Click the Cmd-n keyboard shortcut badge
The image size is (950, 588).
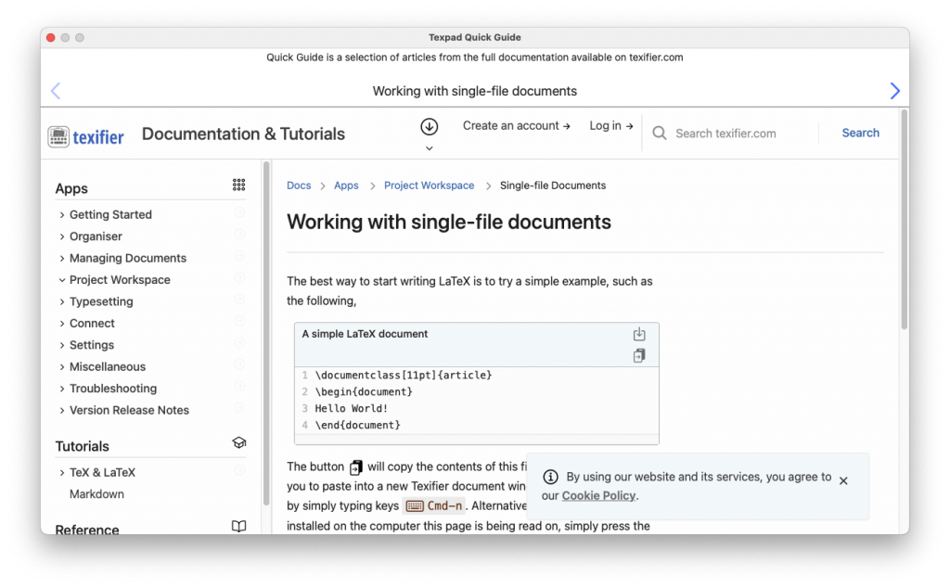pos(434,505)
